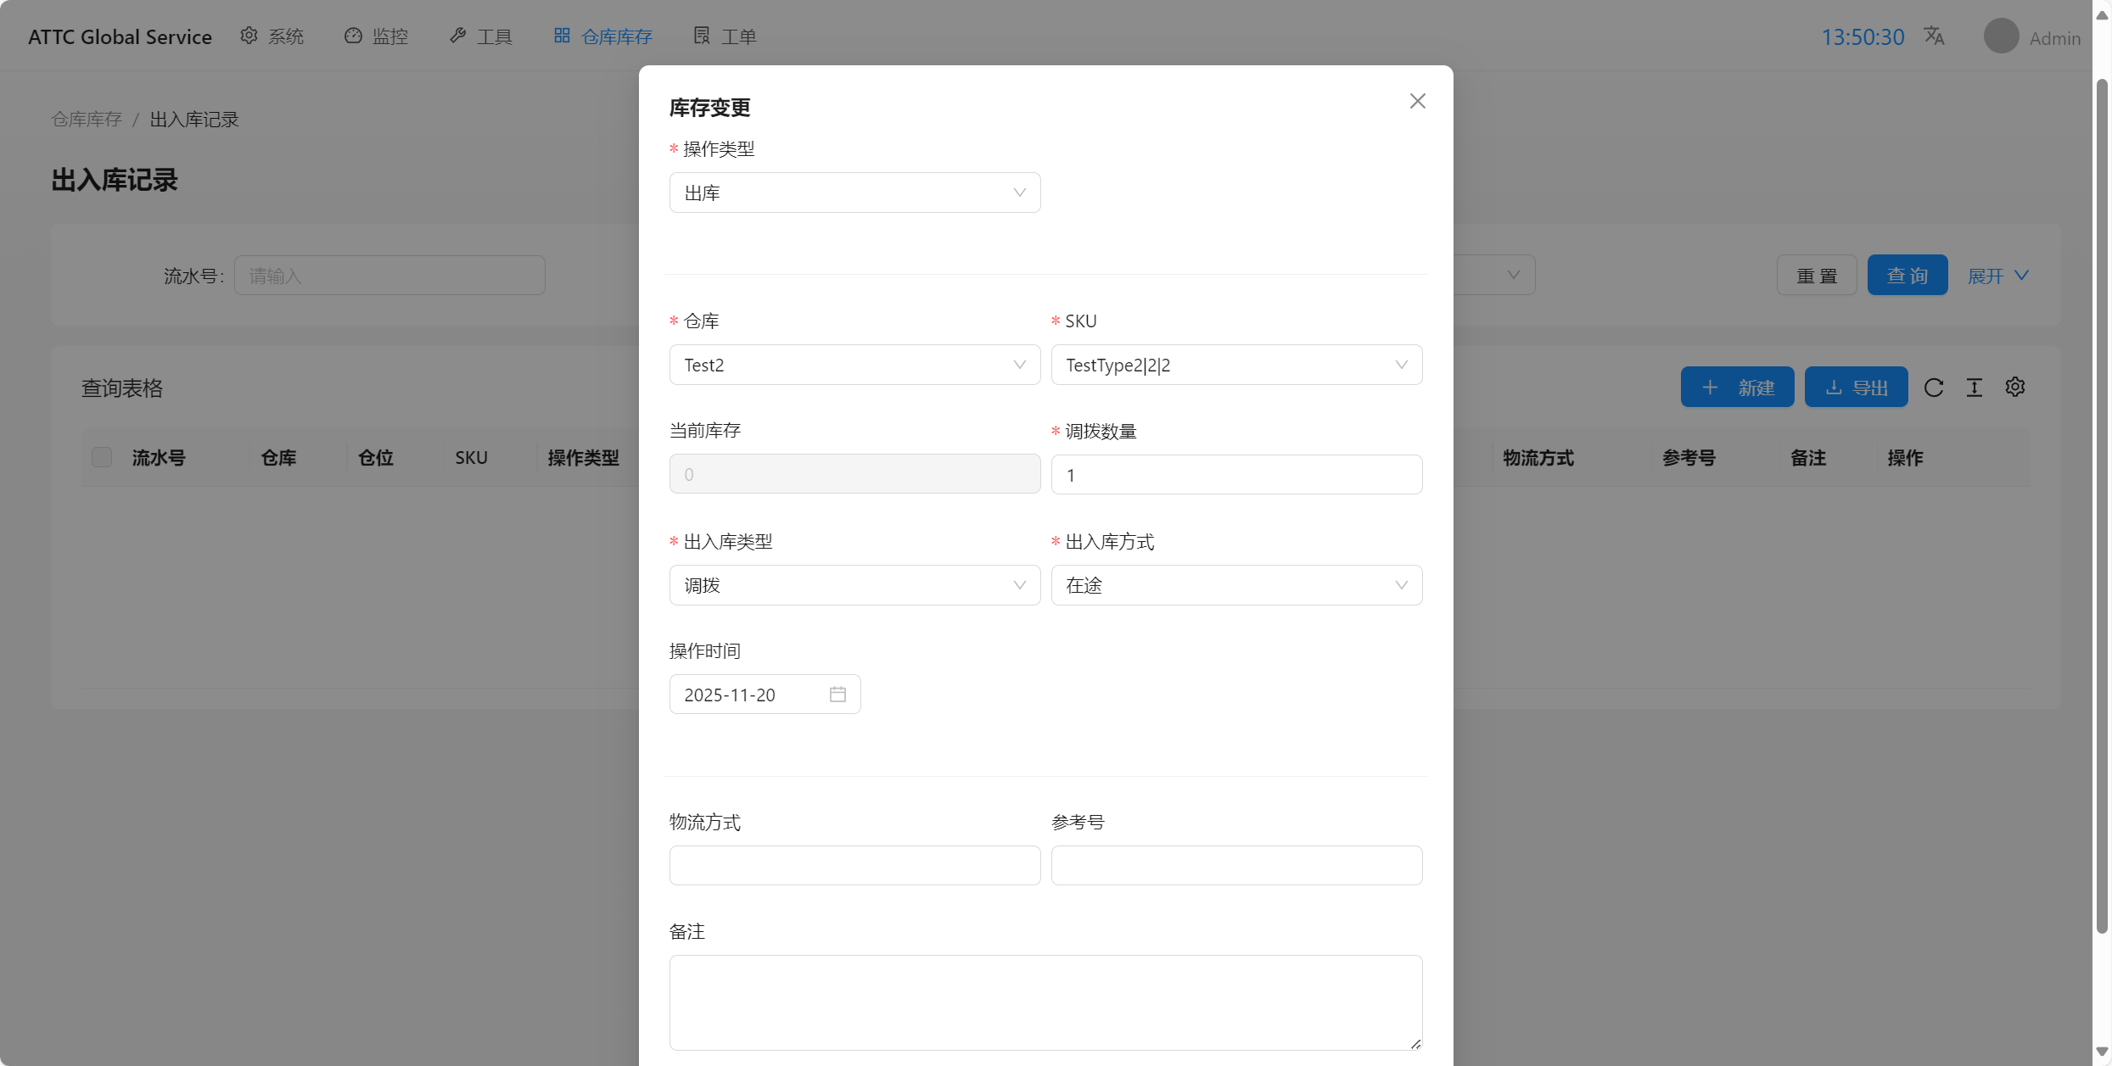Open table column settings gear

[x=2015, y=388]
